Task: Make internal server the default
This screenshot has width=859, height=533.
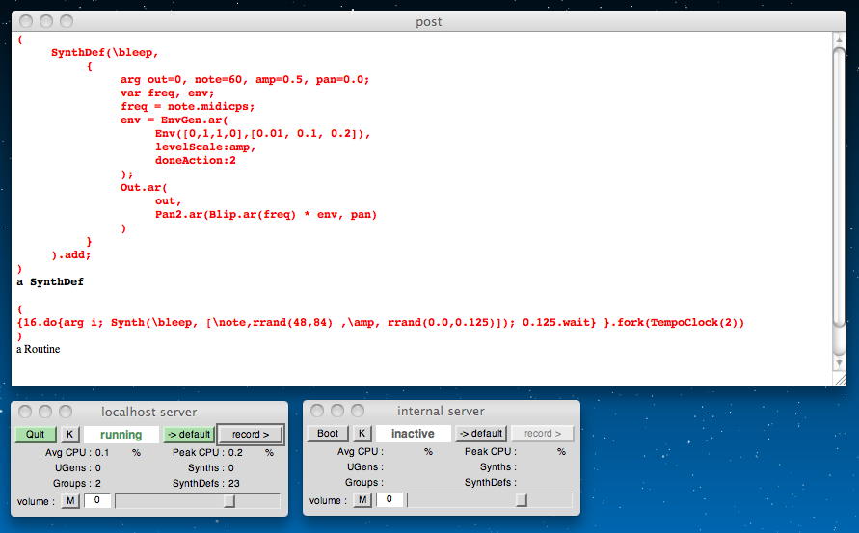Action: (481, 434)
